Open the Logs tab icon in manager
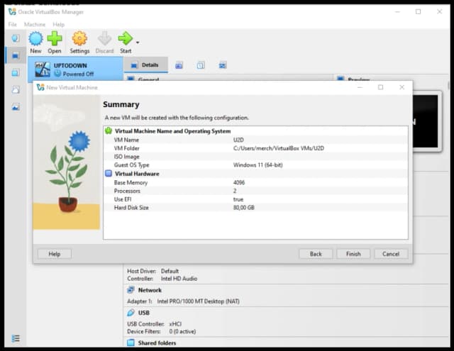 [x=201, y=65]
